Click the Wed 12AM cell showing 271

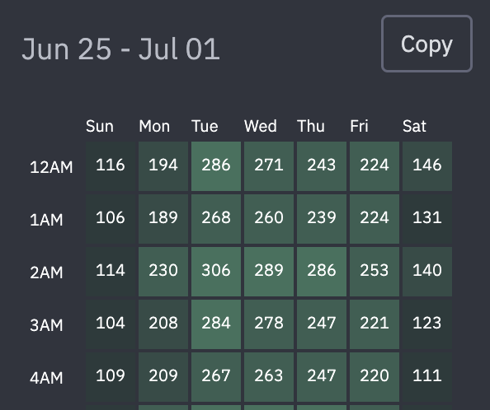[269, 166]
